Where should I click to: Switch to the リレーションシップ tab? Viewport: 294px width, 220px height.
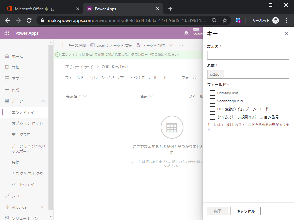tap(107, 78)
